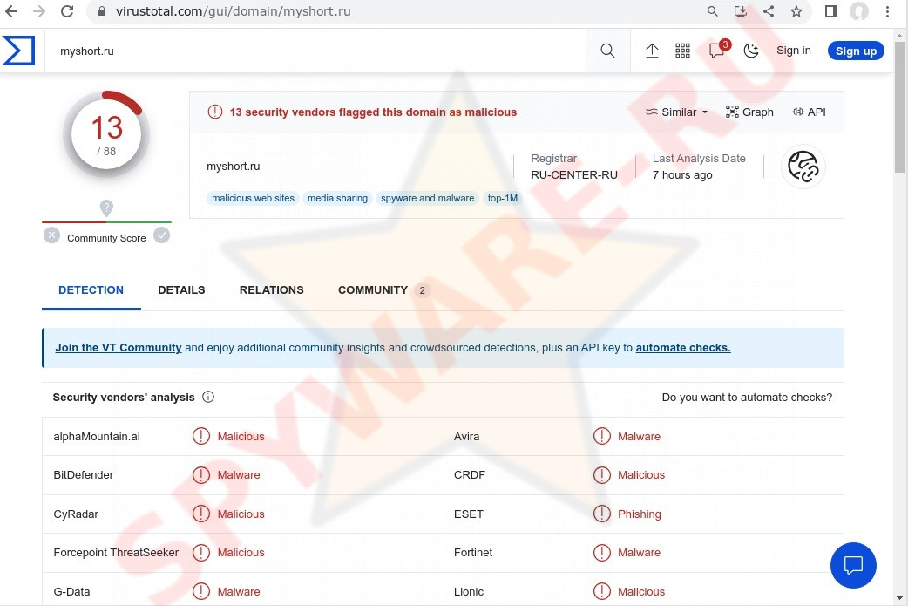Bookmark this page with star icon
The height and width of the screenshot is (606, 908).
796,11
